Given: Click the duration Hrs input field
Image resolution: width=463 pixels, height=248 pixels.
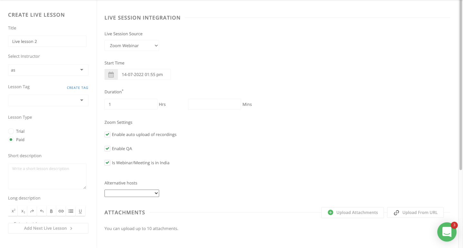Looking at the screenshot, I should click(131, 104).
